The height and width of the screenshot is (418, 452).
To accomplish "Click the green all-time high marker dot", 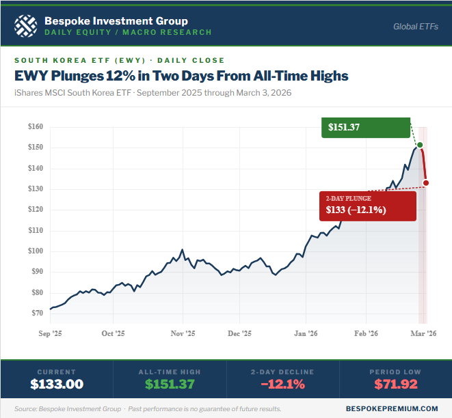I will (x=420, y=145).
